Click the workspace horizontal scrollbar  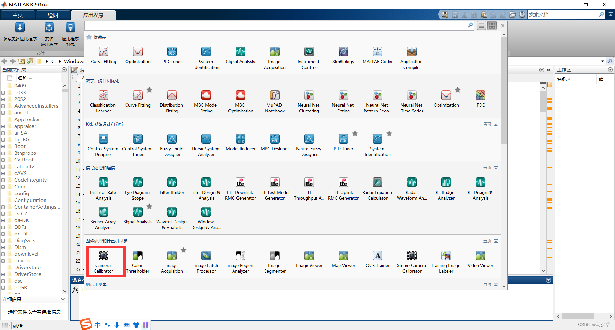coord(578,316)
